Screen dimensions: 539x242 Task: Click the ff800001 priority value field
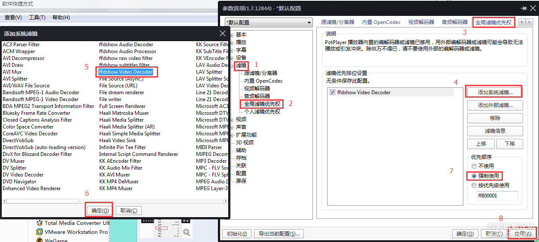(x=497, y=196)
